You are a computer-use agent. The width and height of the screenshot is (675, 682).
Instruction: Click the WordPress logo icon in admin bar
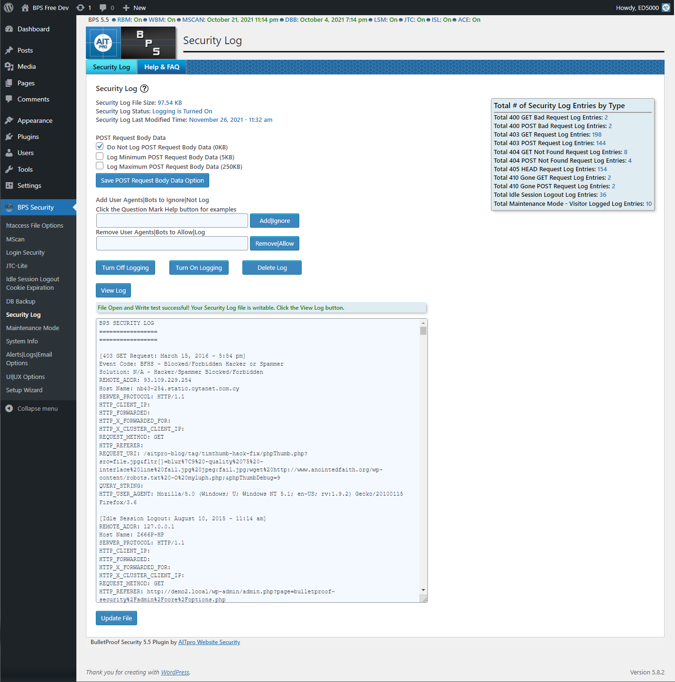coord(9,8)
